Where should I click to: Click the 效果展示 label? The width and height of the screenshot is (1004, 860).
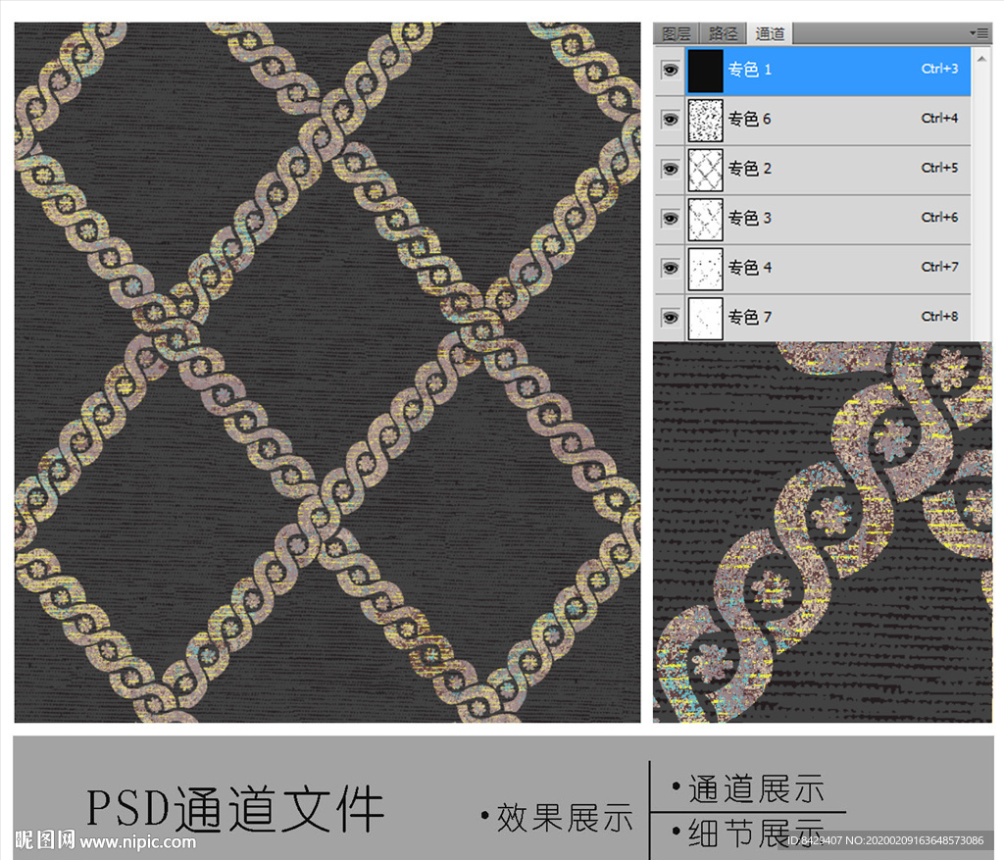click(x=565, y=818)
